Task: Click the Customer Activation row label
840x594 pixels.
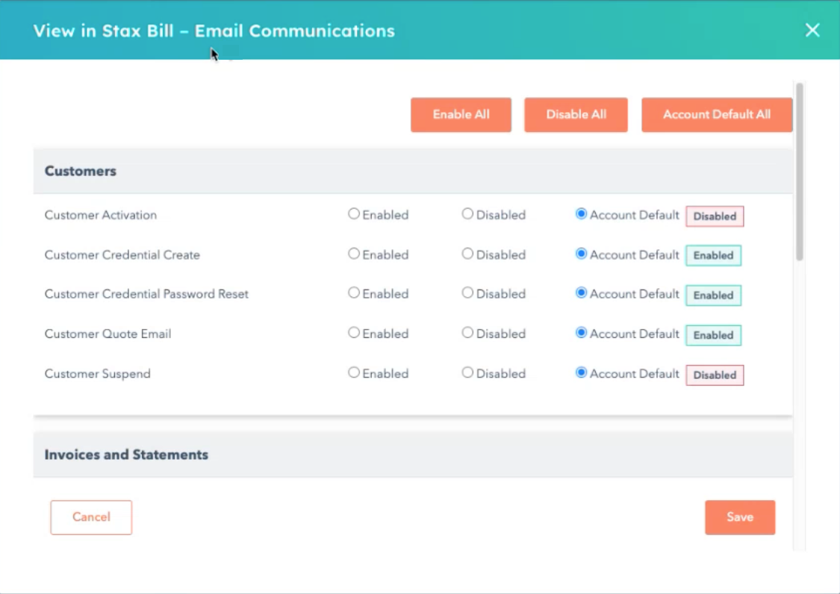Action: tap(101, 215)
